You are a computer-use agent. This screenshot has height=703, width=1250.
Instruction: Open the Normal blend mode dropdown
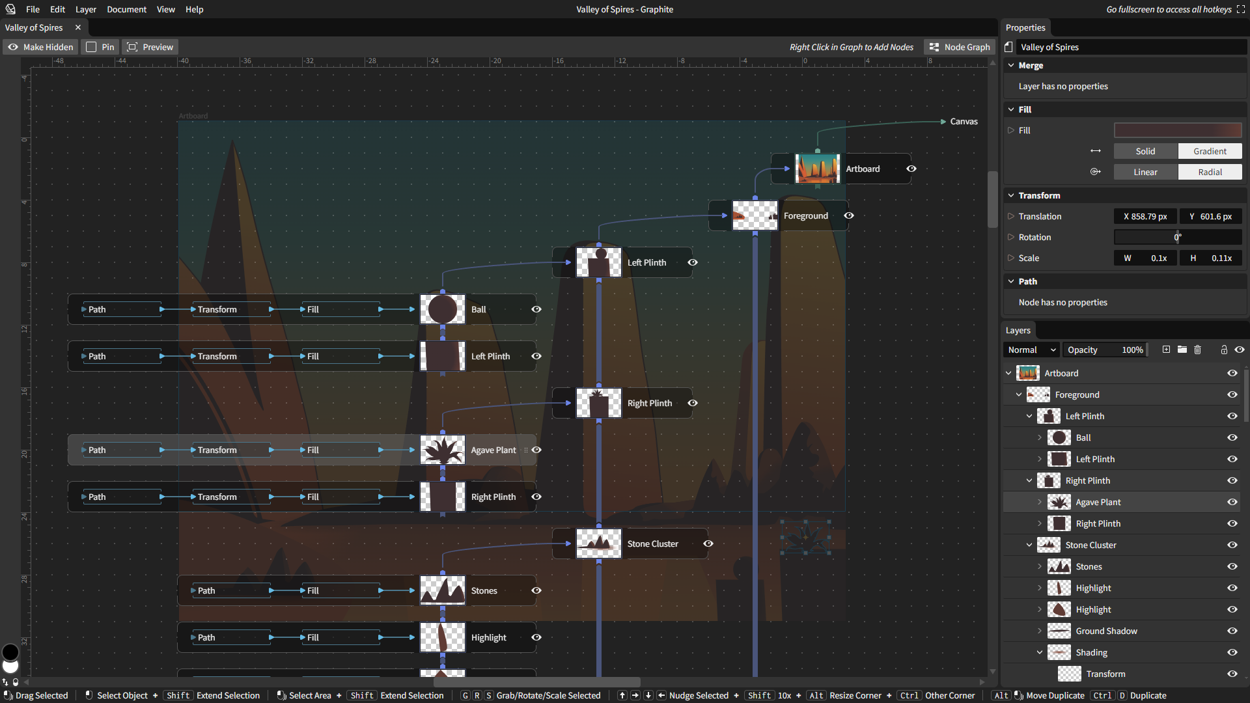(x=1031, y=350)
